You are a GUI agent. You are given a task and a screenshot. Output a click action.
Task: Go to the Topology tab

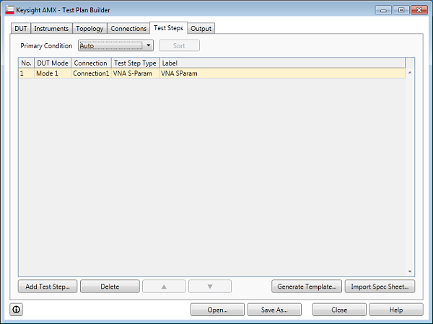(89, 29)
